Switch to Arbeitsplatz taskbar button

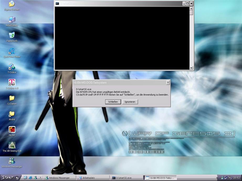click(93, 178)
